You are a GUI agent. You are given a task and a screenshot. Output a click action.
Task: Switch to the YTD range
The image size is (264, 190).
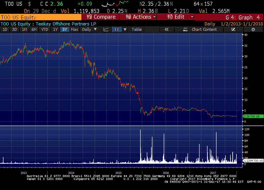(x=44, y=29)
